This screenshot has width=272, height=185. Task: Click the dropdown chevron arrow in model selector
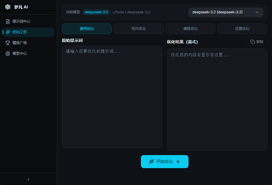257,12
